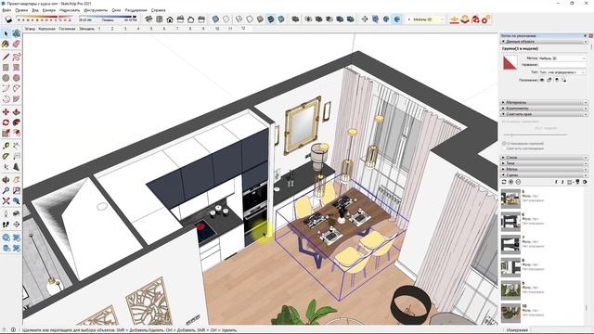The height and width of the screenshot is (334, 594).
Task: Pick the Circle drawing tool
Action: point(6,78)
